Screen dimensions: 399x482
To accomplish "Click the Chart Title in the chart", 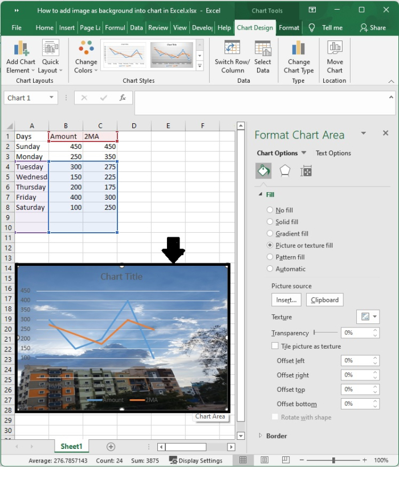I will pos(121,276).
